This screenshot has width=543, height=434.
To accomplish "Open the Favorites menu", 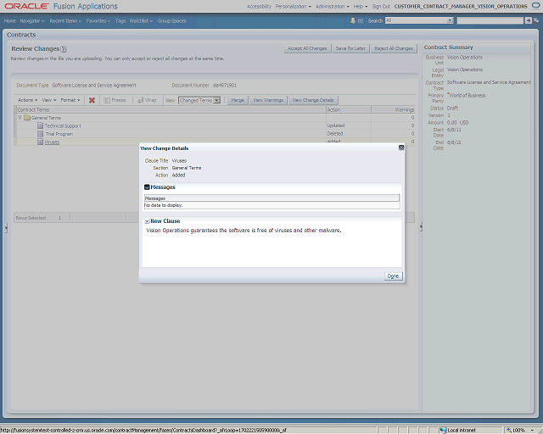I will 98,20.
